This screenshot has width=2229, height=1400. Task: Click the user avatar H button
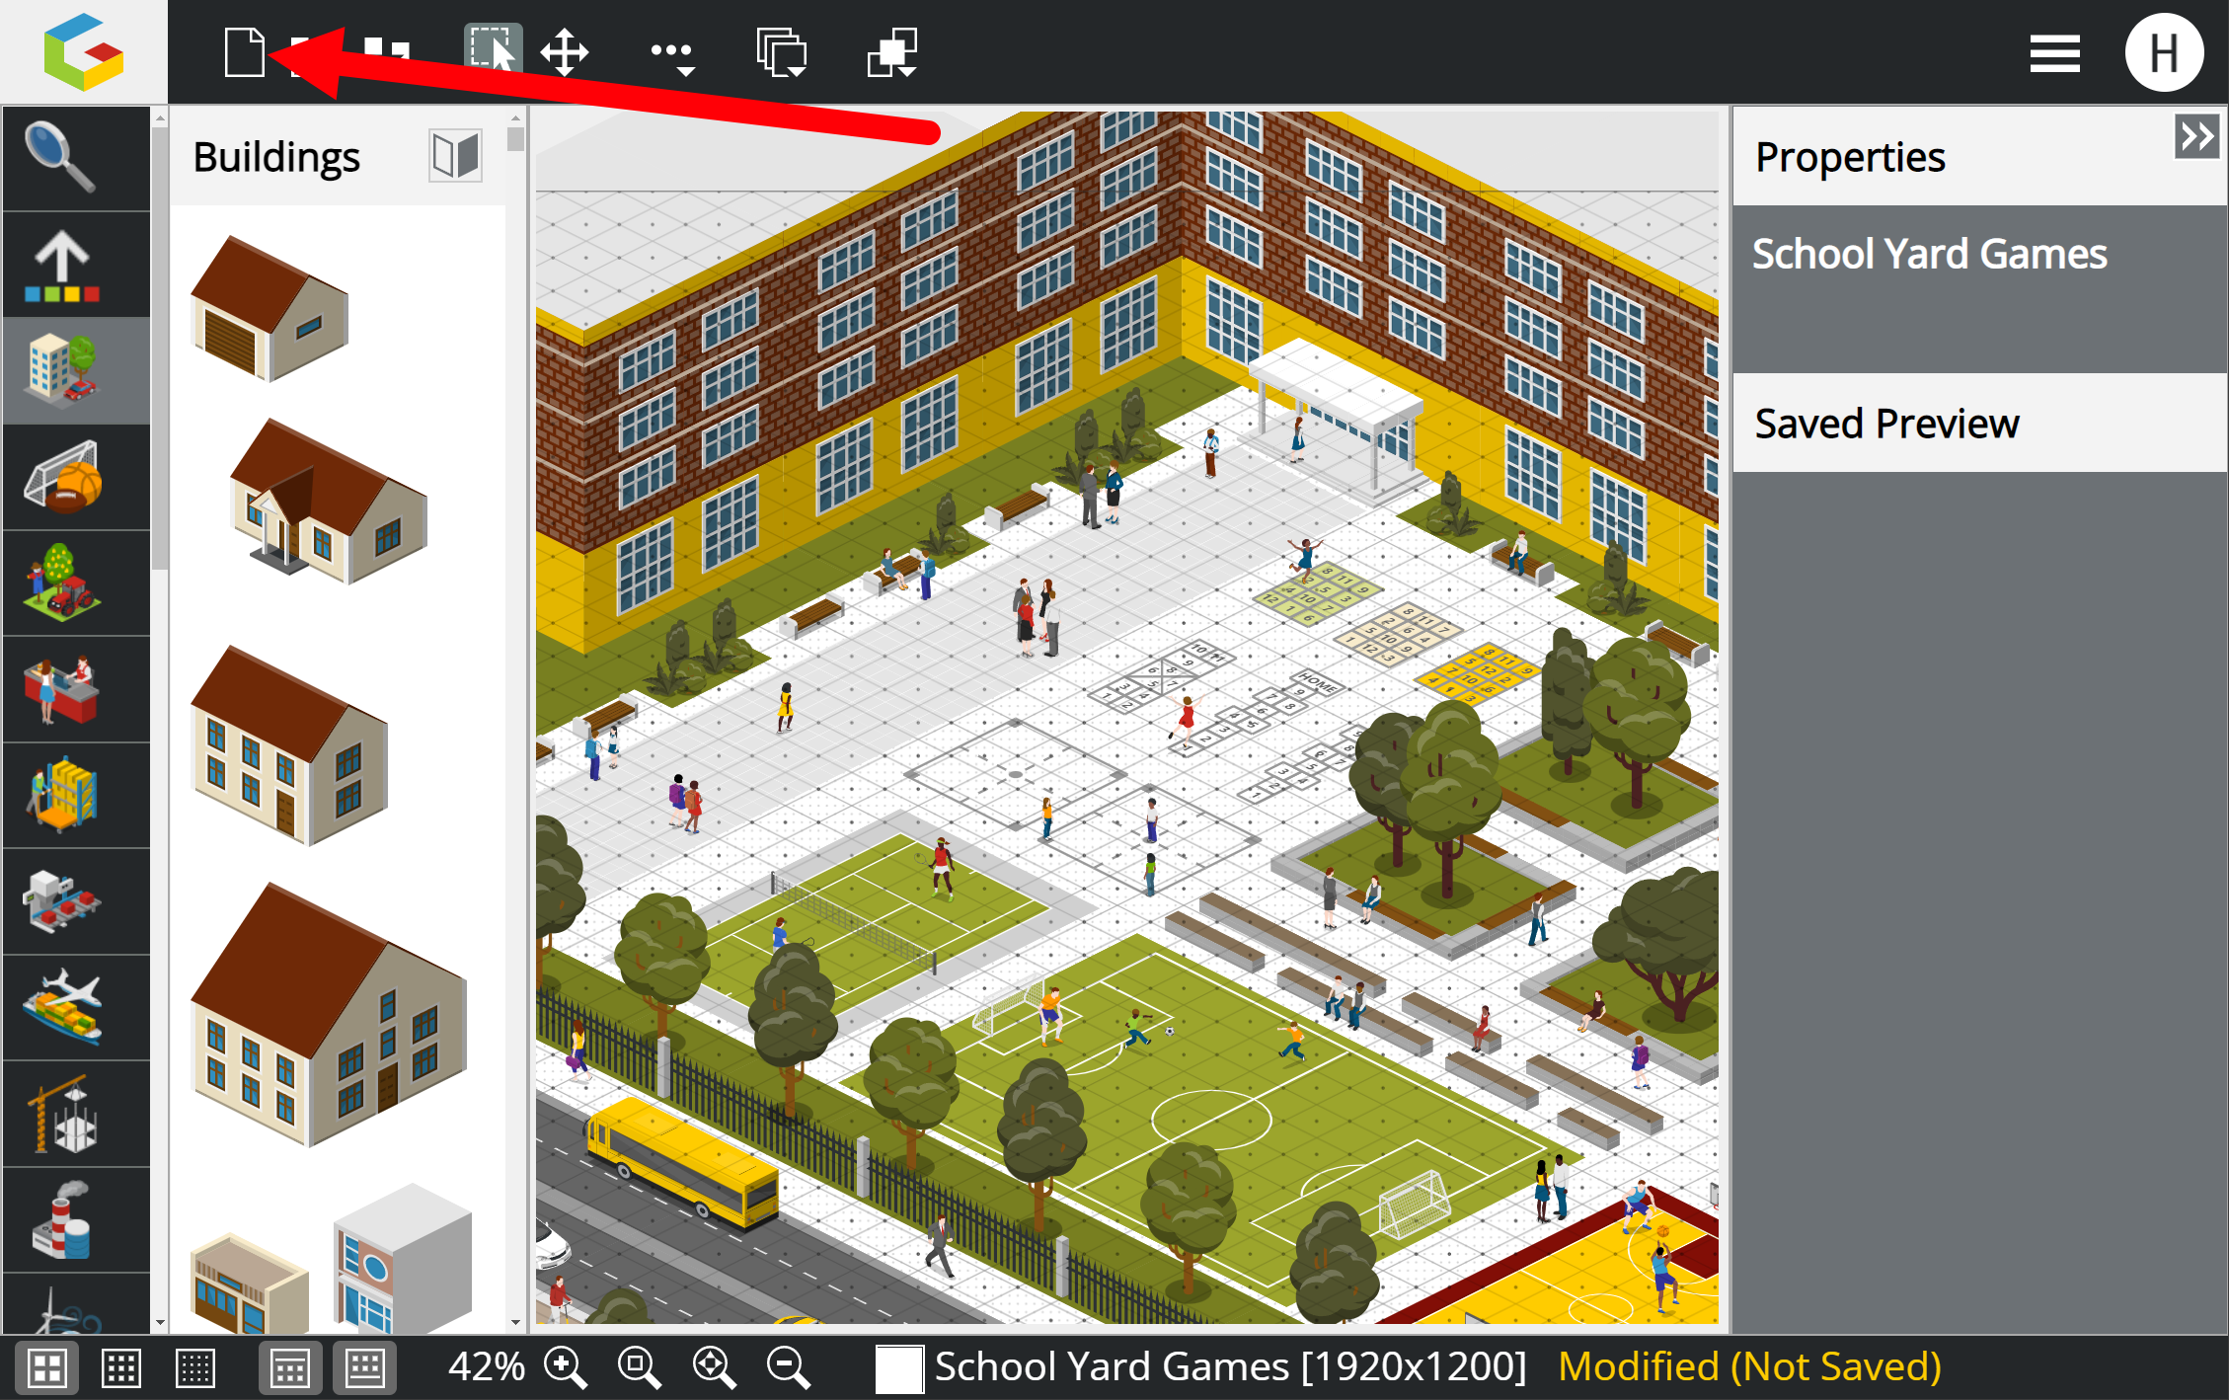click(x=2163, y=53)
